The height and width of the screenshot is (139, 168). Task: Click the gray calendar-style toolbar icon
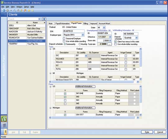pos(18,11)
